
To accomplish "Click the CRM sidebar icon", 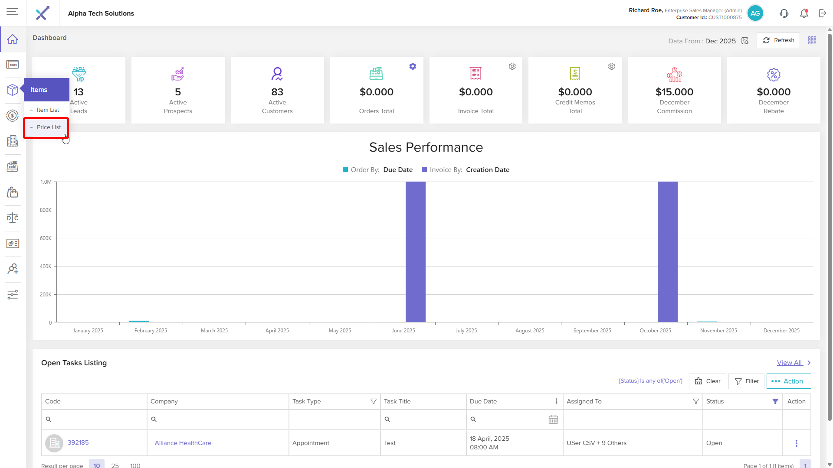I will (13, 65).
